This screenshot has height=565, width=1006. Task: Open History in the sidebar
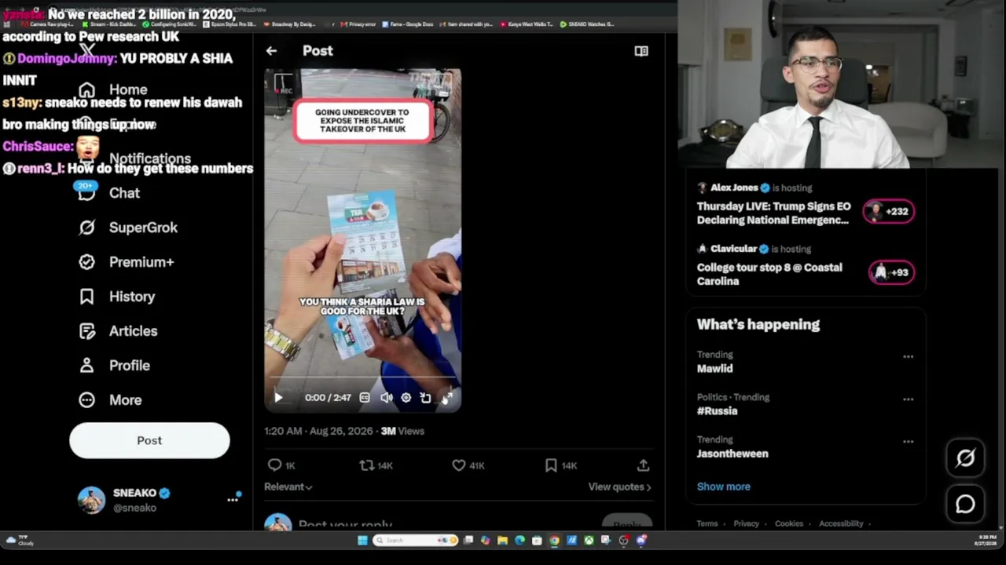116,297
